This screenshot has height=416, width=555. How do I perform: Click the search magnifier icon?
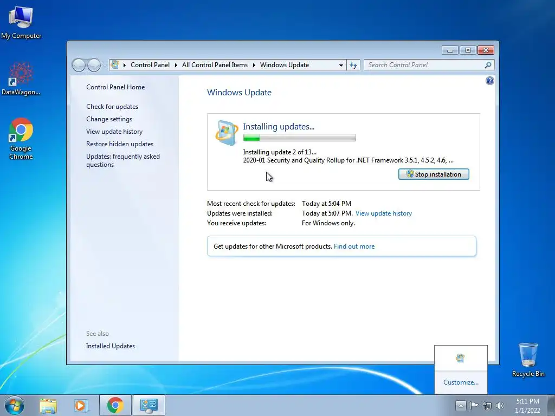pos(488,65)
